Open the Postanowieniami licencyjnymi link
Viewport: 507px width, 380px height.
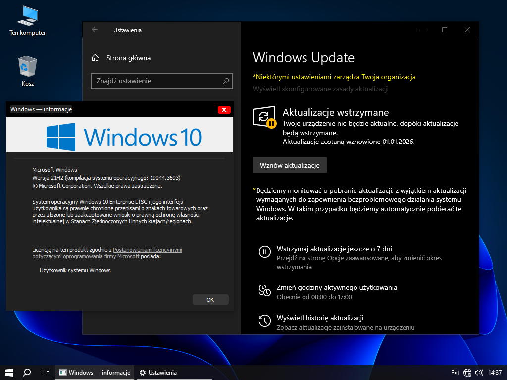(x=148, y=250)
